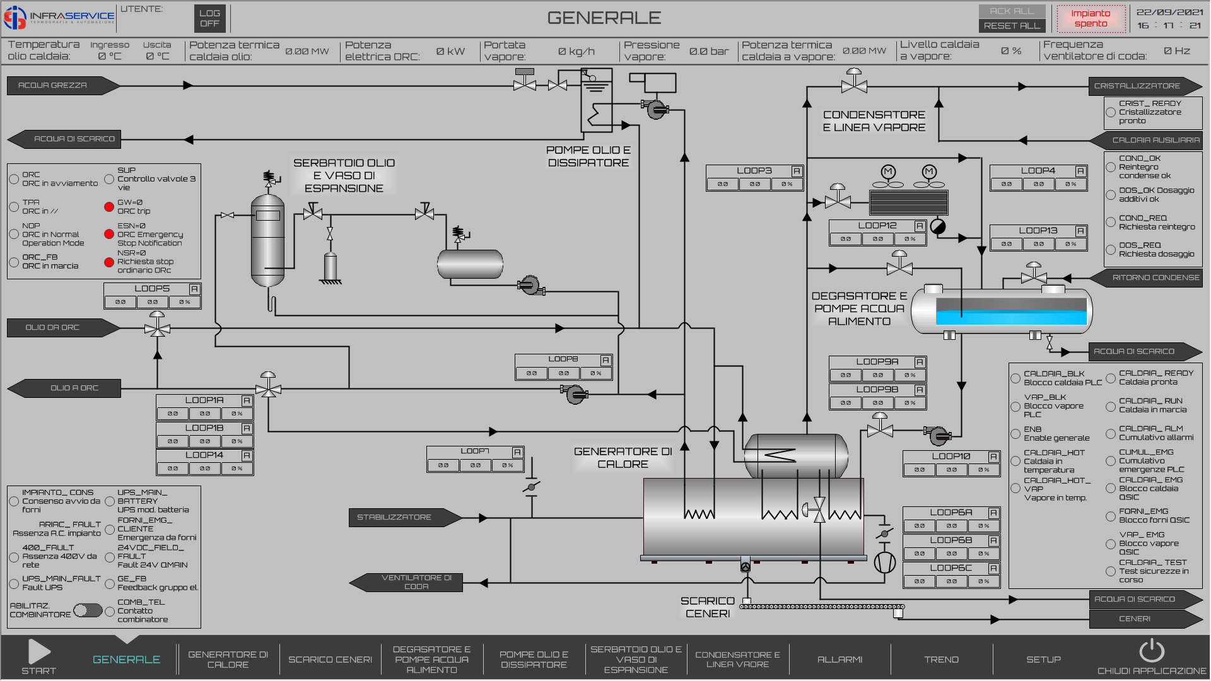This screenshot has width=1211, height=681.
Task: Click the small cylinder below the oil line valve
Action: 330,267
